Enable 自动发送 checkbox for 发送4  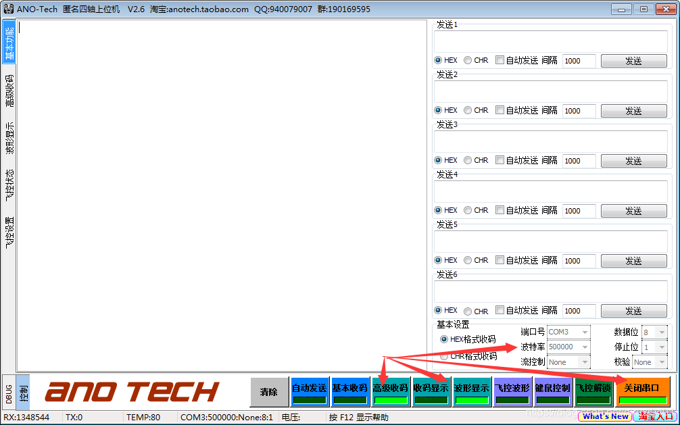(x=500, y=210)
